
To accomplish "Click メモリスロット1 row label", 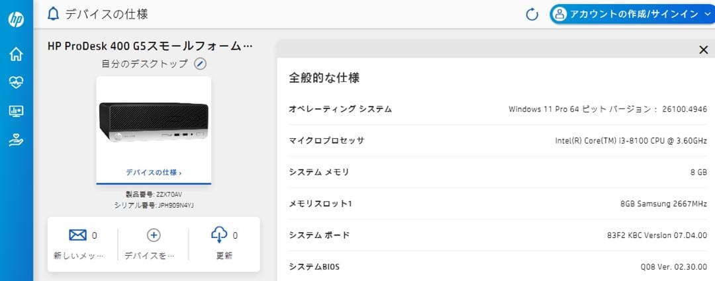I will (x=320, y=204).
